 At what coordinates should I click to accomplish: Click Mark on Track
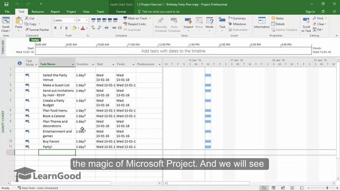coord(135,19)
